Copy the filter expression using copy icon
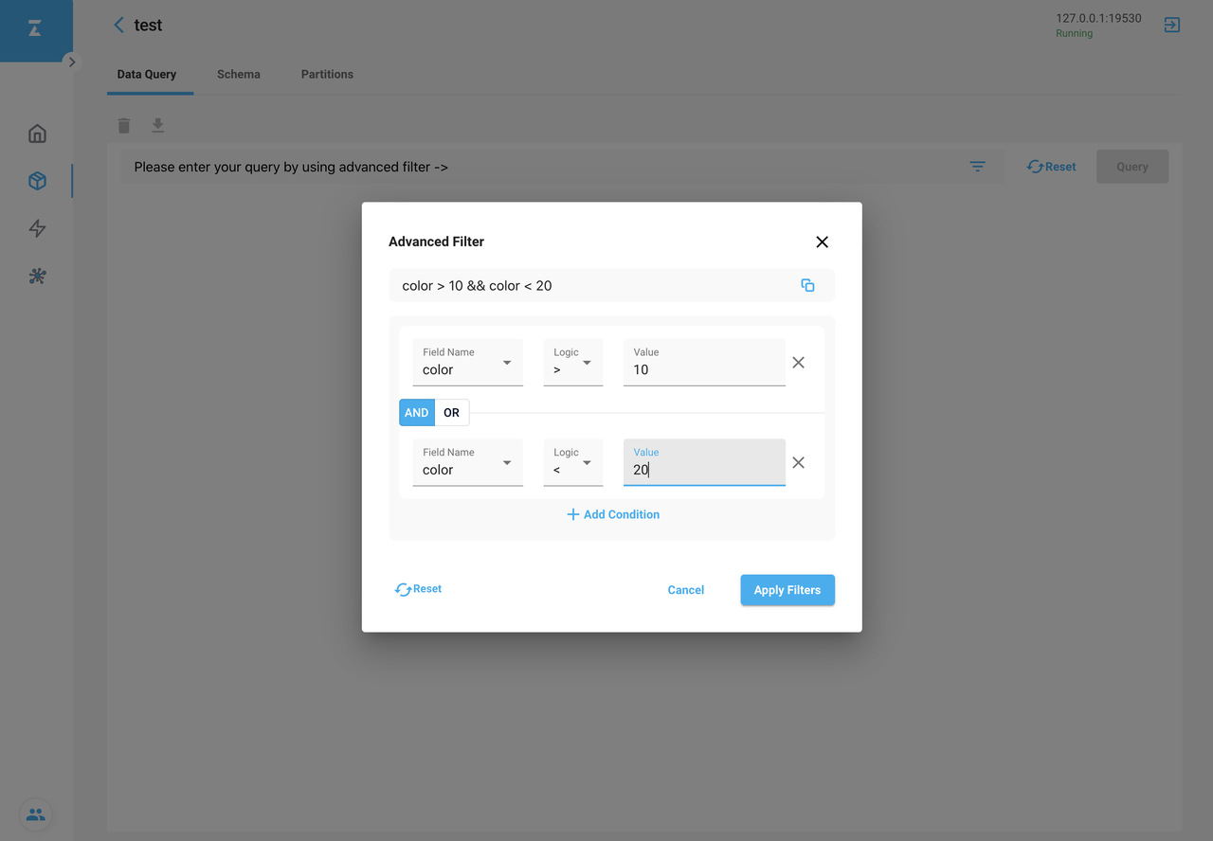Image resolution: width=1213 pixels, height=841 pixels. point(807,285)
